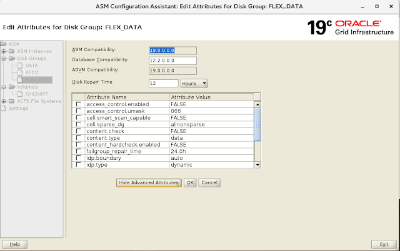This screenshot has width=400, height=251.
Task: Open the GHCHKPT volume entry
Action: 37,94
